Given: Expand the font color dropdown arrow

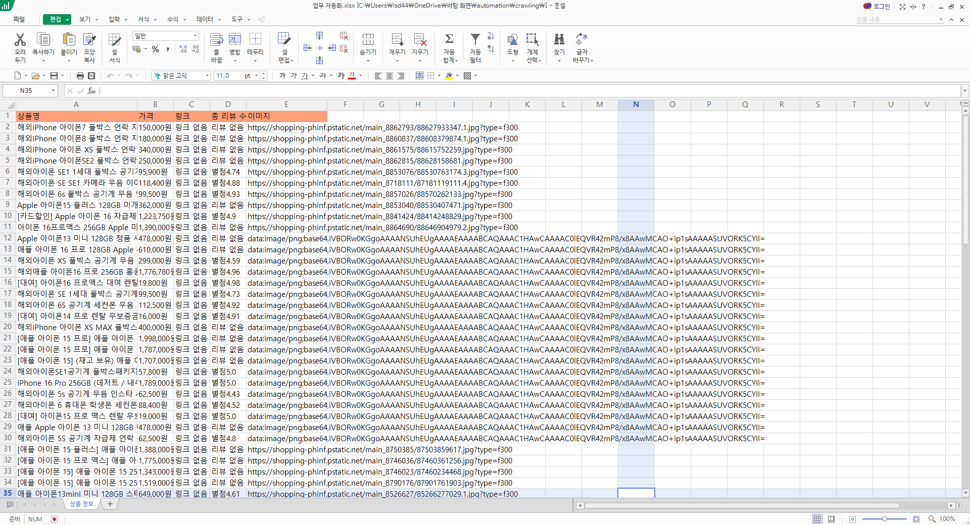Looking at the screenshot, I should [361, 76].
